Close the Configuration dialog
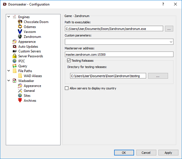The height and width of the screenshot is (159, 182). [175, 4]
